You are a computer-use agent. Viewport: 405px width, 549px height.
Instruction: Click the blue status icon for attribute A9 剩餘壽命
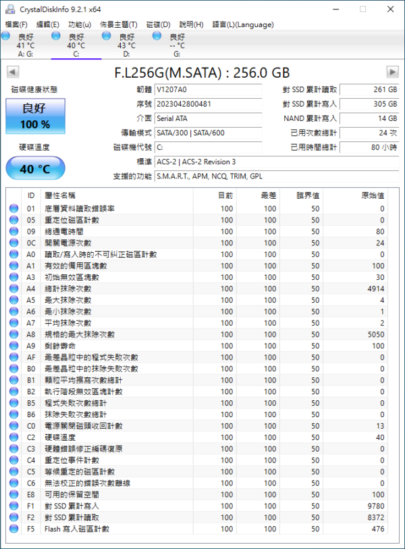[14, 345]
